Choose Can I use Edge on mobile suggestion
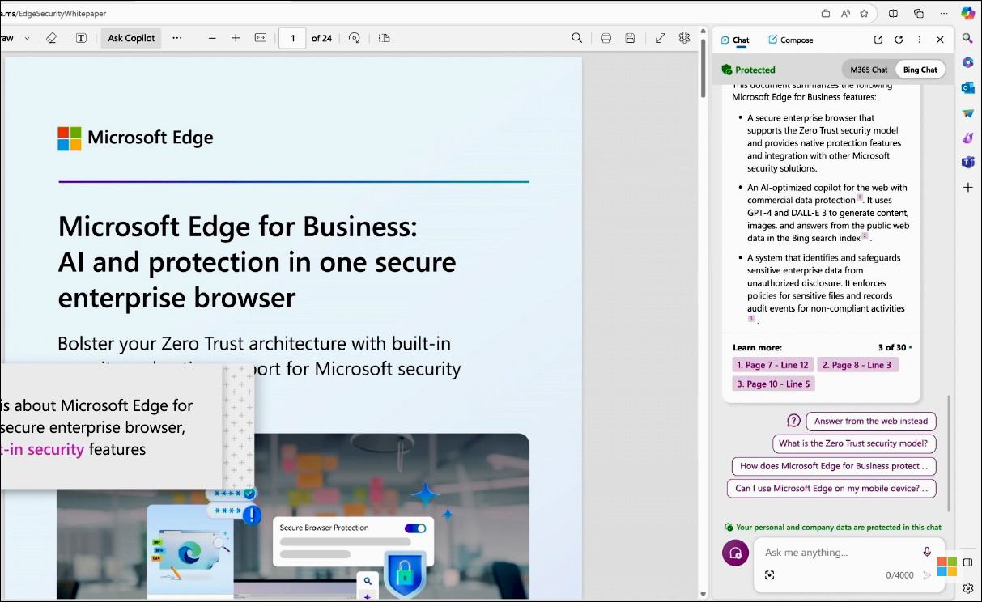The height and width of the screenshot is (602, 982). pos(831,489)
